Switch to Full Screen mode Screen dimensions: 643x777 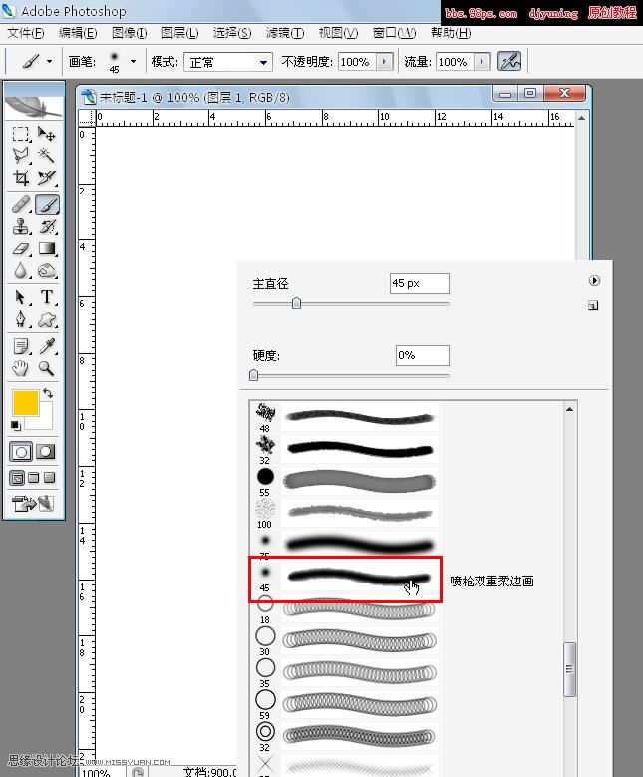pyautogui.click(x=49, y=478)
